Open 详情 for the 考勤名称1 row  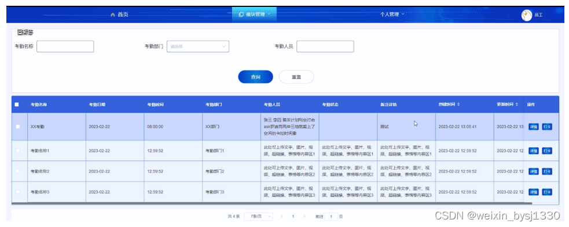click(534, 151)
